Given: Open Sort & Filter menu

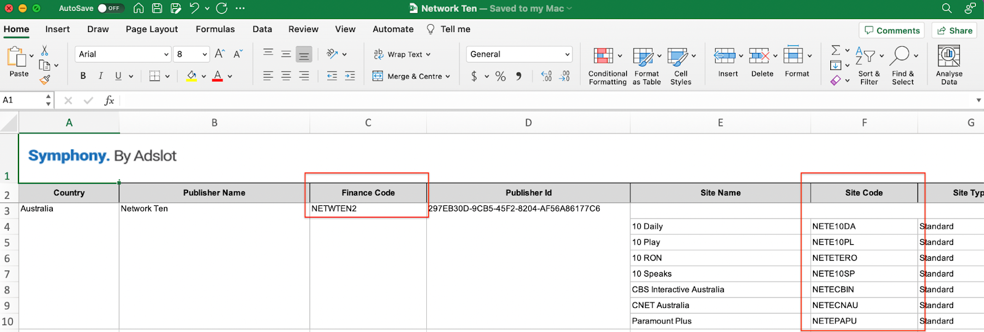Looking at the screenshot, I should (869, 66).
